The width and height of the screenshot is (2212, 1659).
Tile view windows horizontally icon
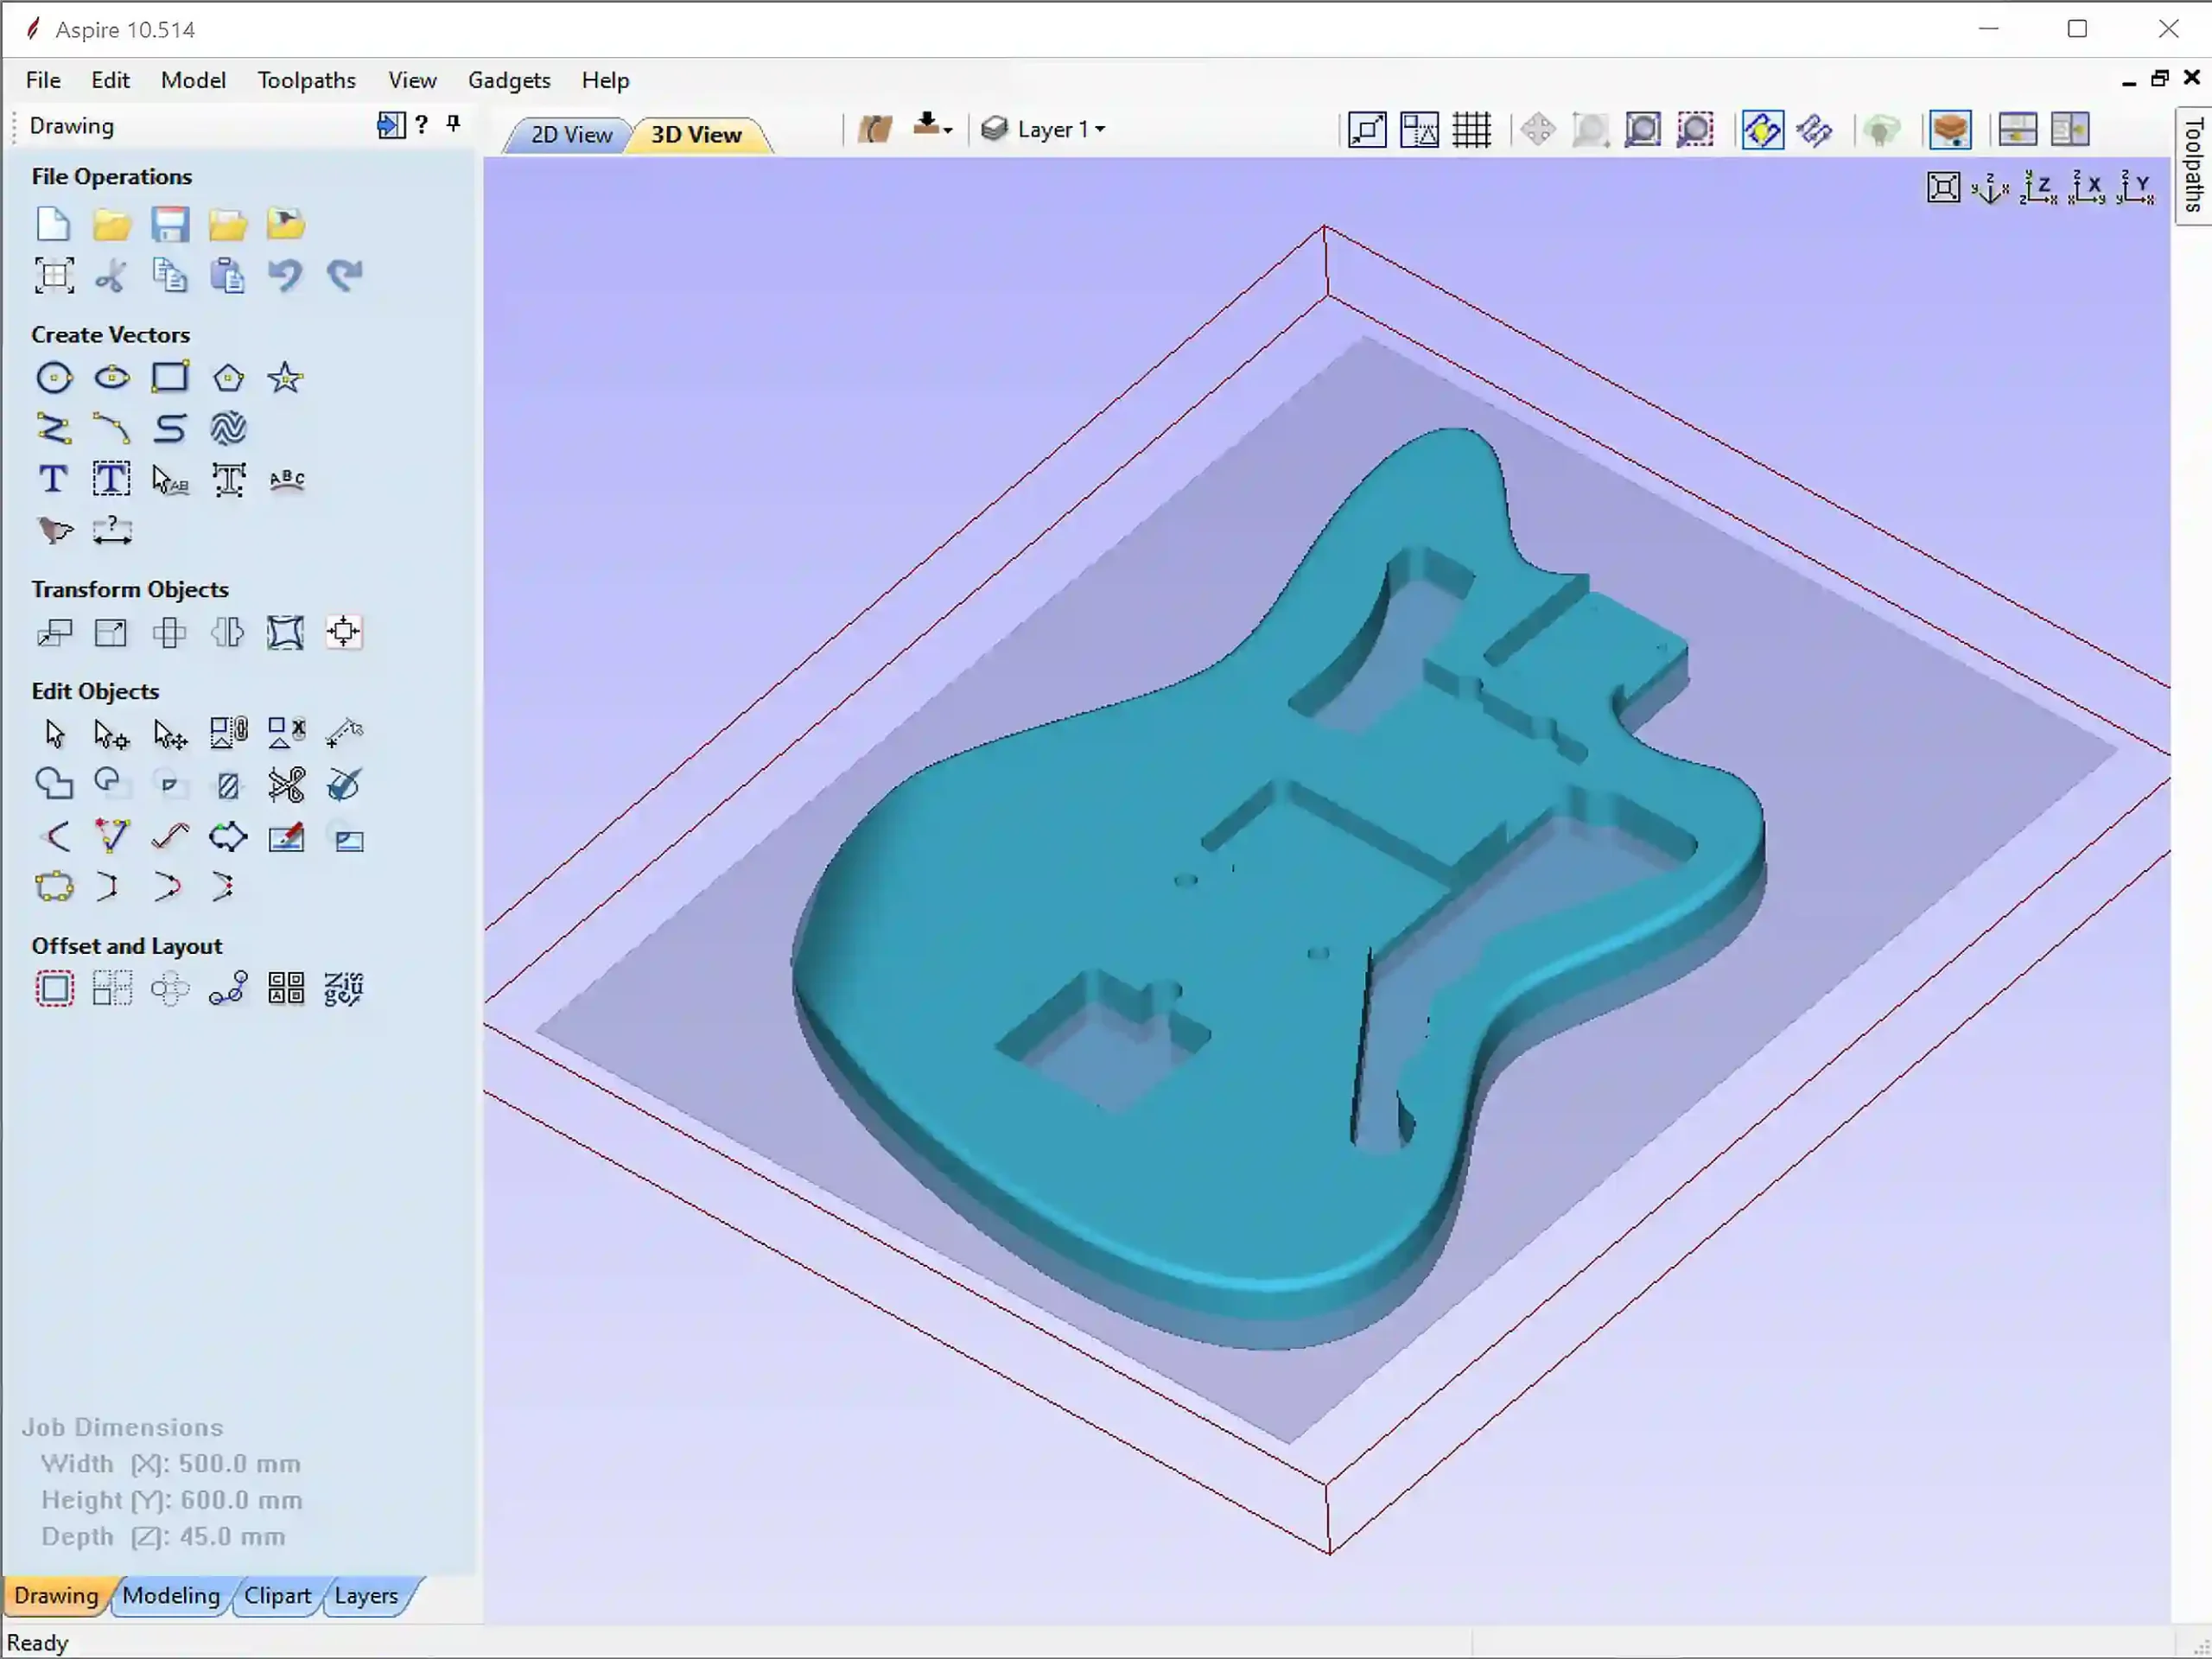click(x=2018, y=130)
